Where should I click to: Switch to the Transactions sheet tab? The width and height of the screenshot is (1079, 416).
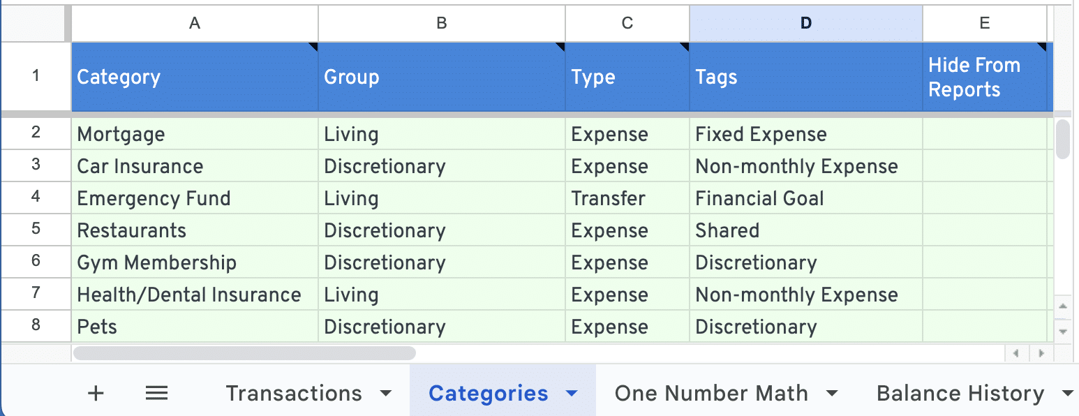pyautogui.click(x=294, y=394)
